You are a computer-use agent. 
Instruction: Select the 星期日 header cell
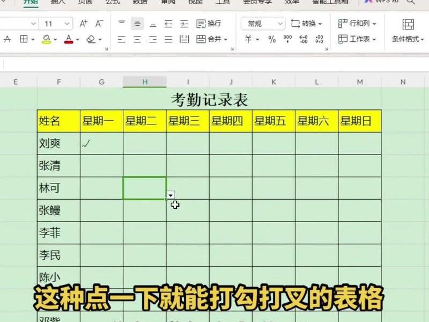tap(360, 121)
